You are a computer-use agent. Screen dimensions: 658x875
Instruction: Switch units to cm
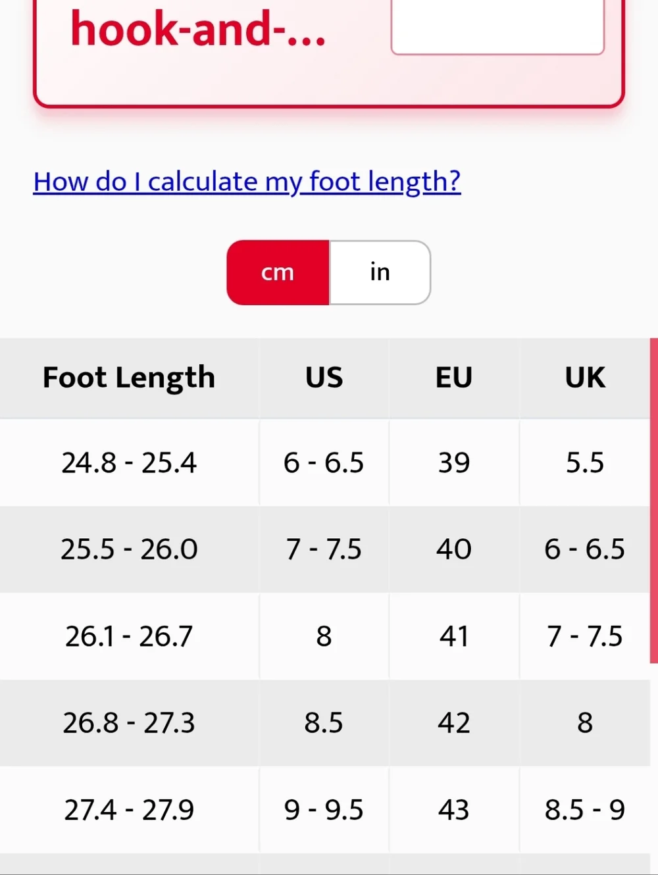(x=278, y=272)
